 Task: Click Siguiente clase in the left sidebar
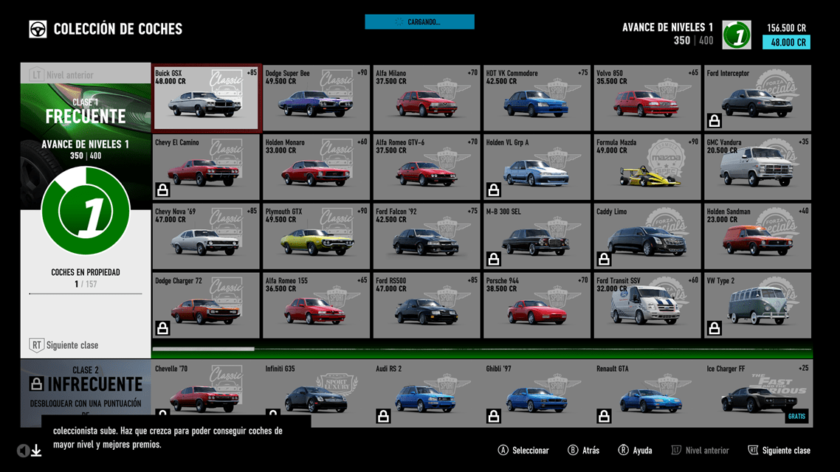pyautogui.click(x=72, y=345)
